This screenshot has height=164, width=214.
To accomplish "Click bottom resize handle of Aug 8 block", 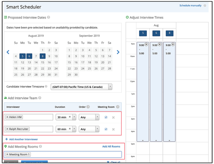I will point(169,140).
